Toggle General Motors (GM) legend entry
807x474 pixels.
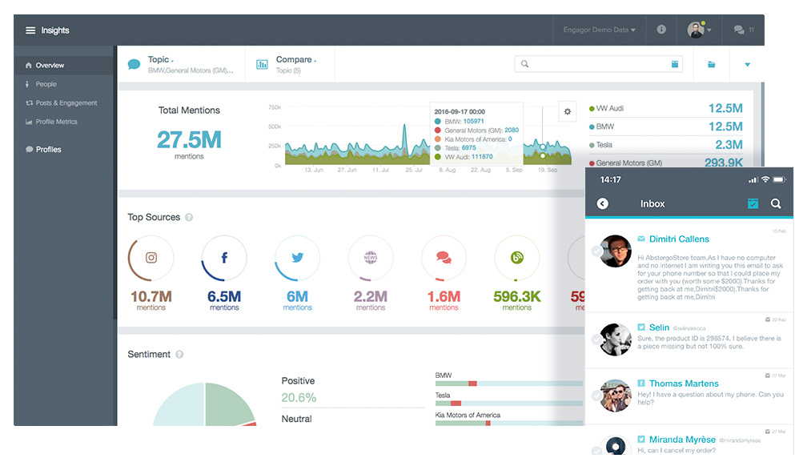click(625, 163)
